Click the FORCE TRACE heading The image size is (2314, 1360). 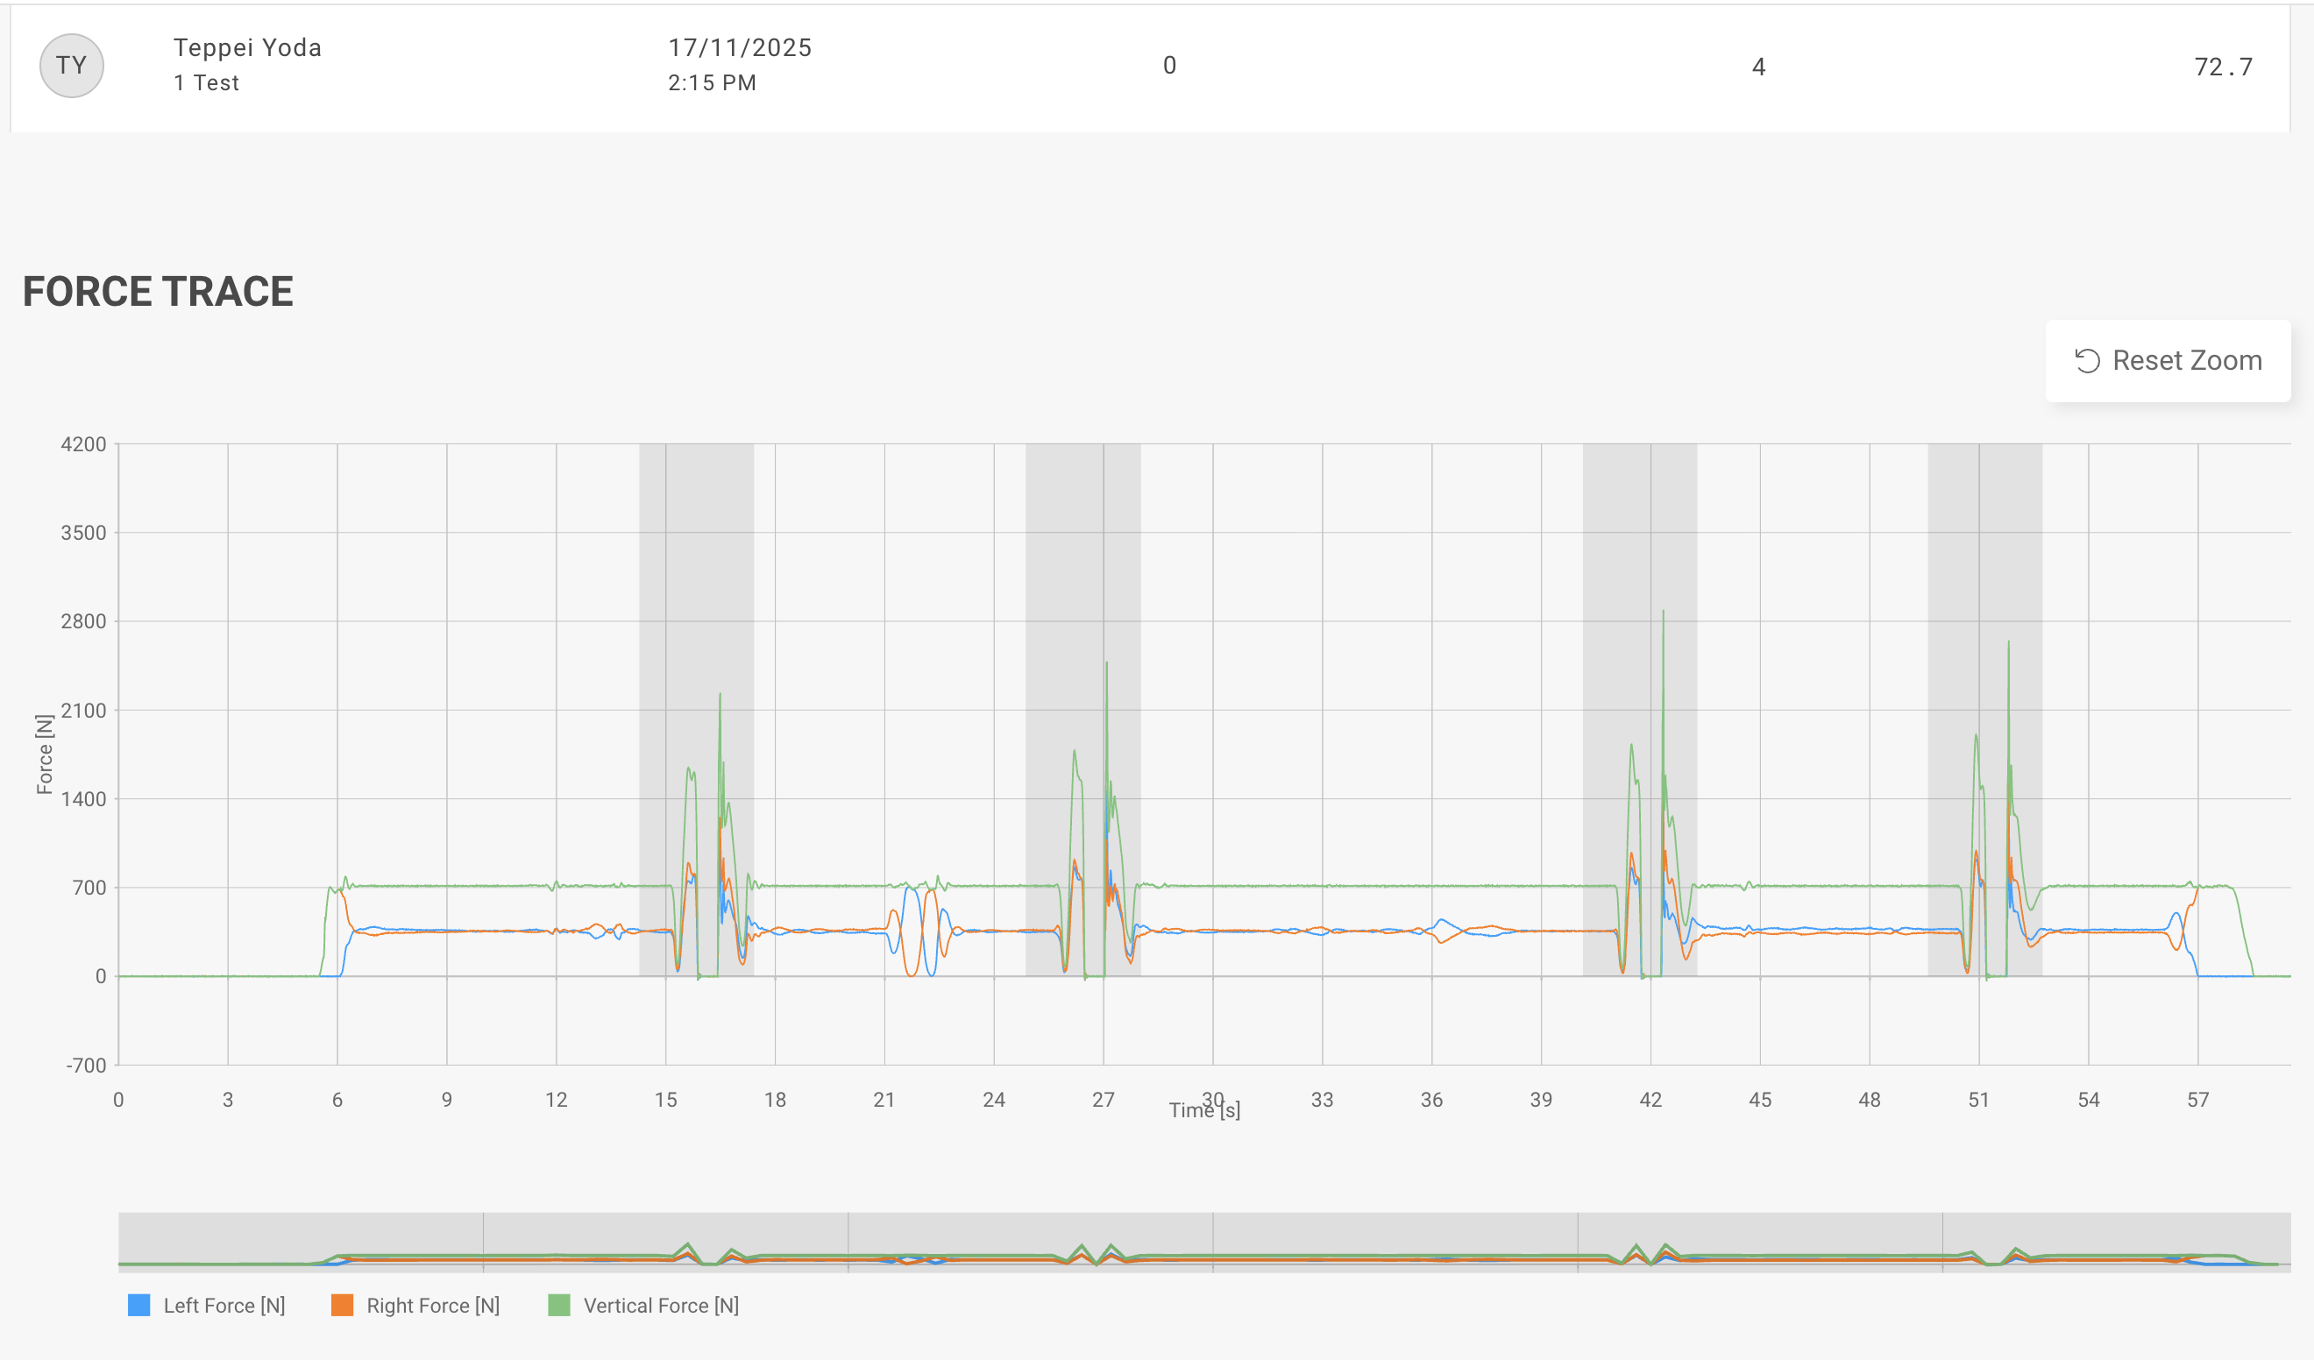pos(158,291)
